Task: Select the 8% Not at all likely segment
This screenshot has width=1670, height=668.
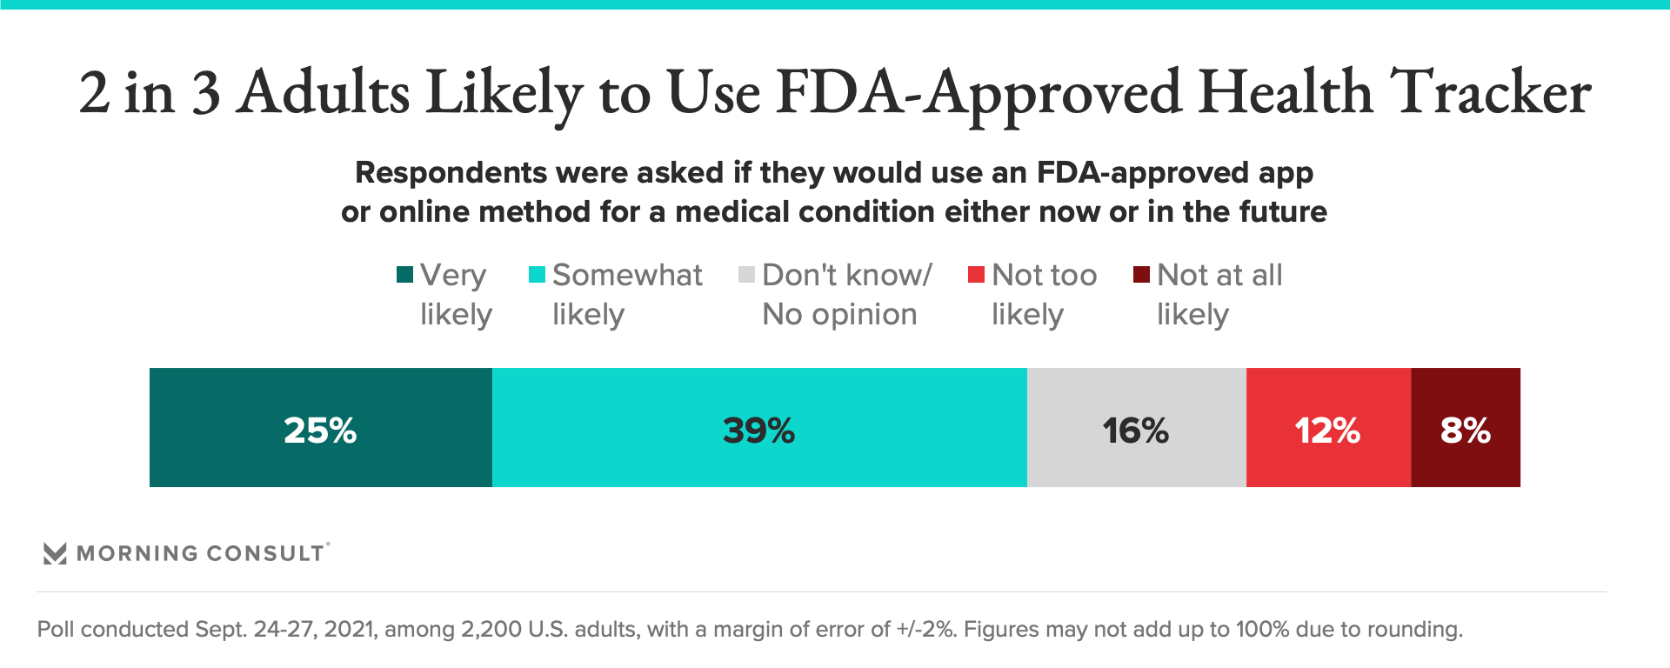Action: pos(1465,428)
